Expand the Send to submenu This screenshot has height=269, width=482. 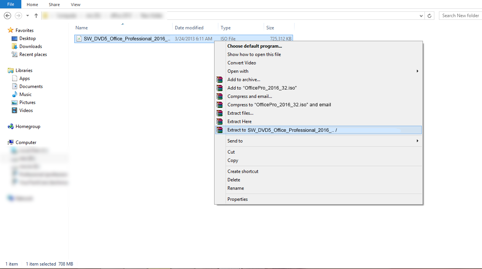coord(417,141)
